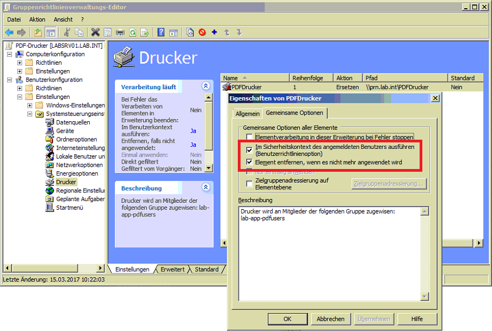Select Energieoptionen in the settings tree
The width and height of the screenshot is (492, 331).
(77, 173)
